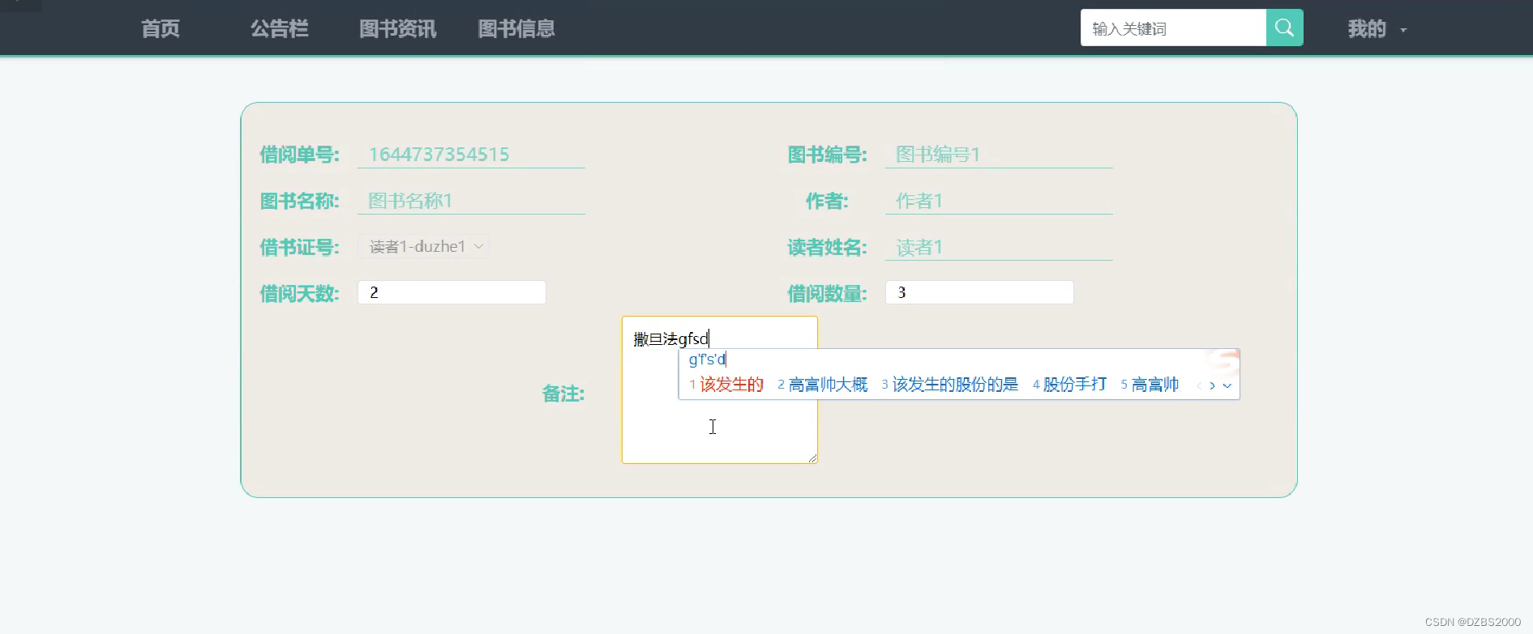Select IME candidate 1 该发生的
This screenshot has width=1533, height=634.
point(726,385)
